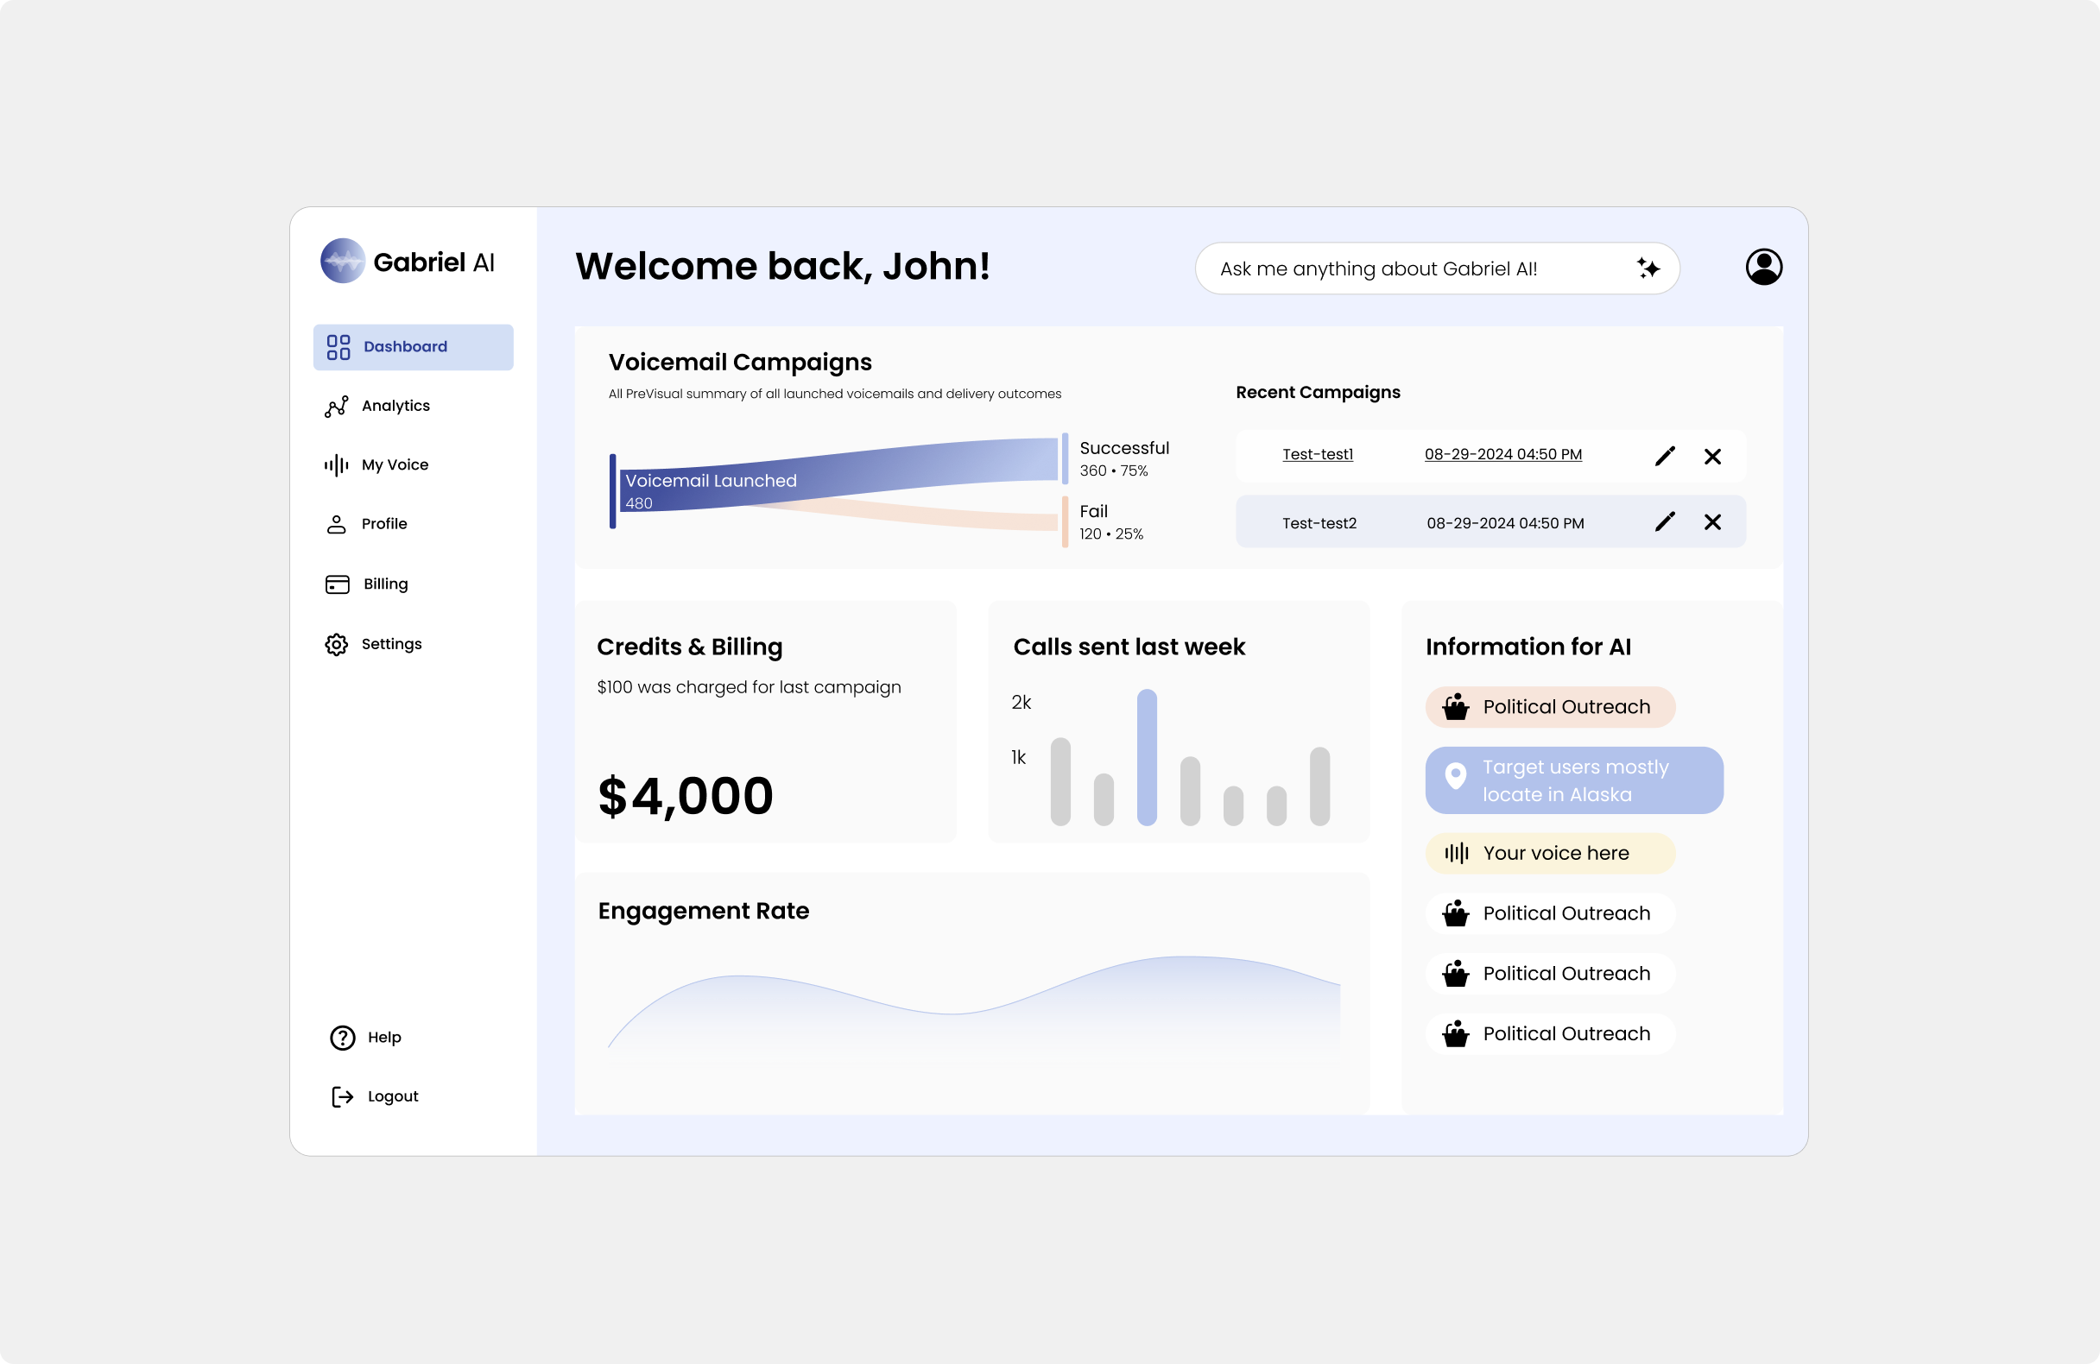Click the Logout arrow icon
The image size is (2100, 1364).
(x=342, y=1096)
